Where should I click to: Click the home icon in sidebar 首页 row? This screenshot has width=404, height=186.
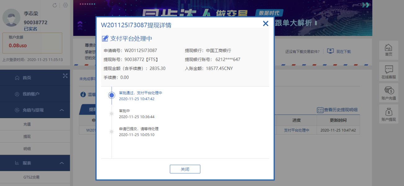pos(17,78)
